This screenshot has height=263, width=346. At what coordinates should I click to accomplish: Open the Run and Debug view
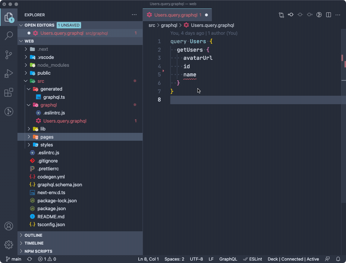9,74
